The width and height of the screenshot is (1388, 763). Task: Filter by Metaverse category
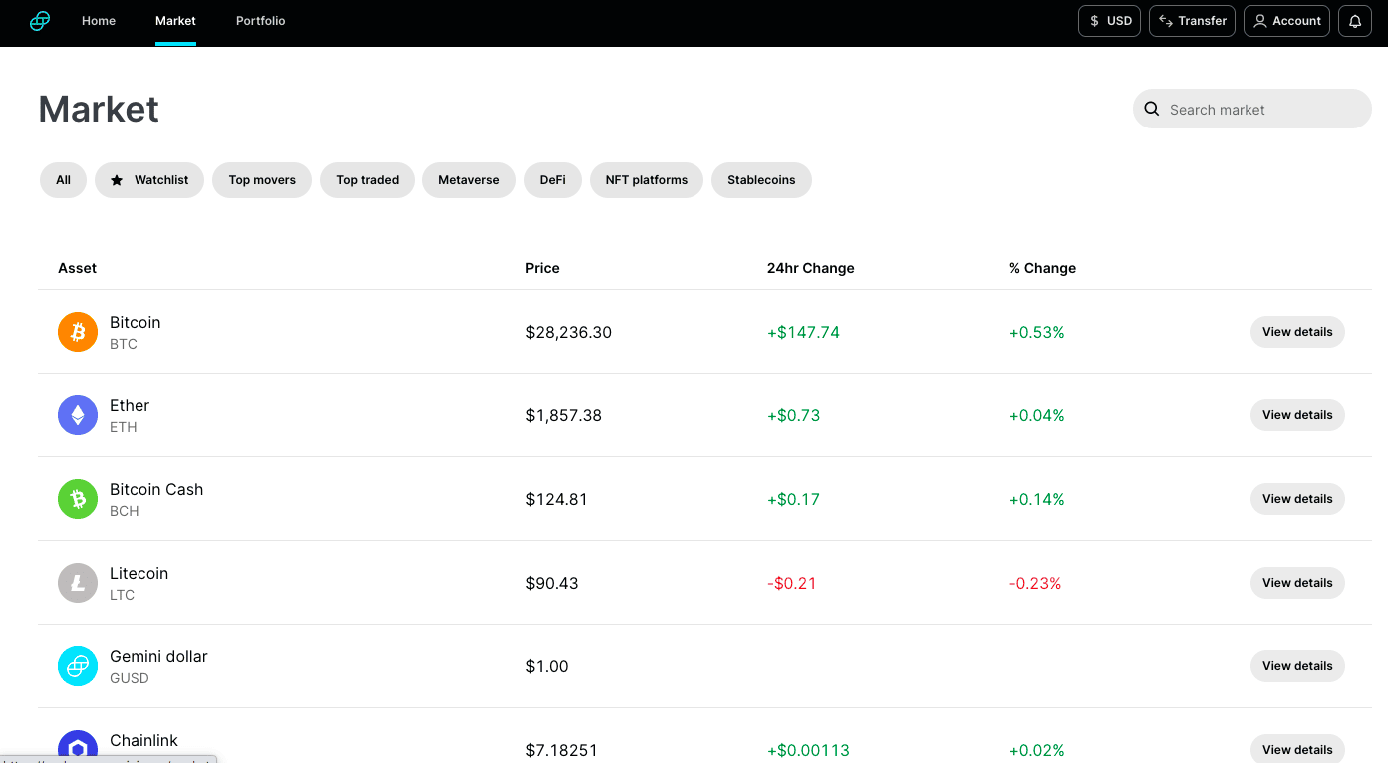pyautogui.click(x=469, y=180)
